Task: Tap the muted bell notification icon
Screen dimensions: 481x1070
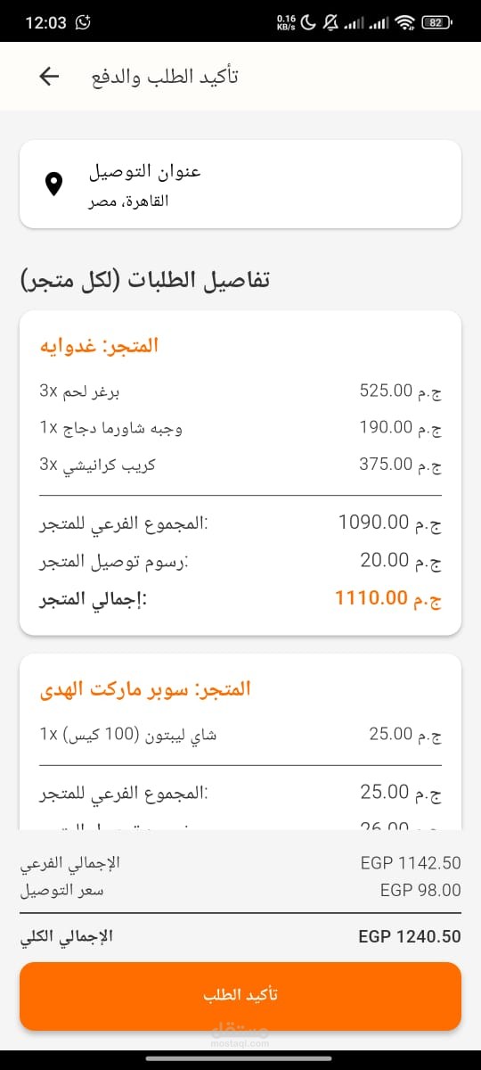Action: pos(331,22)
